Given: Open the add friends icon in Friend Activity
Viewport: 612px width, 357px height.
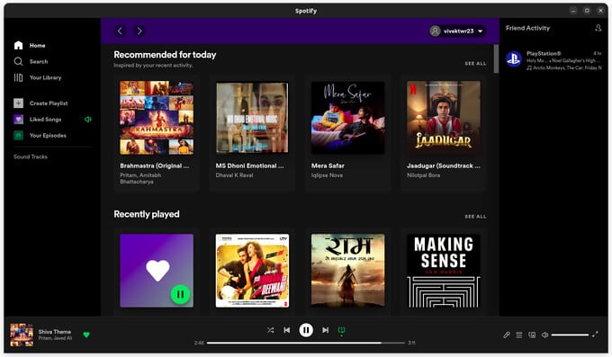Looking at the screenshot, I should pyautogui.click(x=598, y=28).
